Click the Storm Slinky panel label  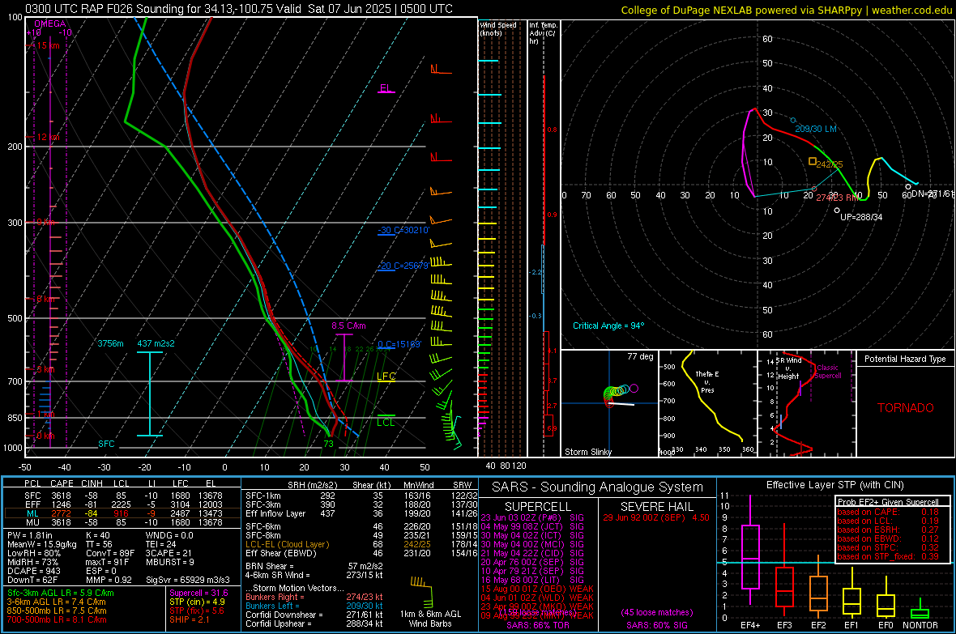point(587,452)
